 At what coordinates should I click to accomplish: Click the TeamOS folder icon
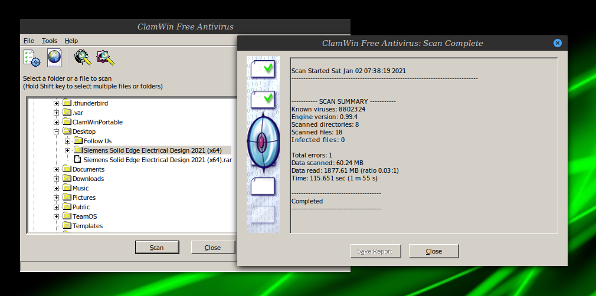click(67, 216)
